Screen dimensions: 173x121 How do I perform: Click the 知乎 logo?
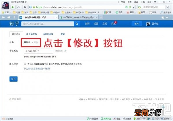tap(14, 24)
